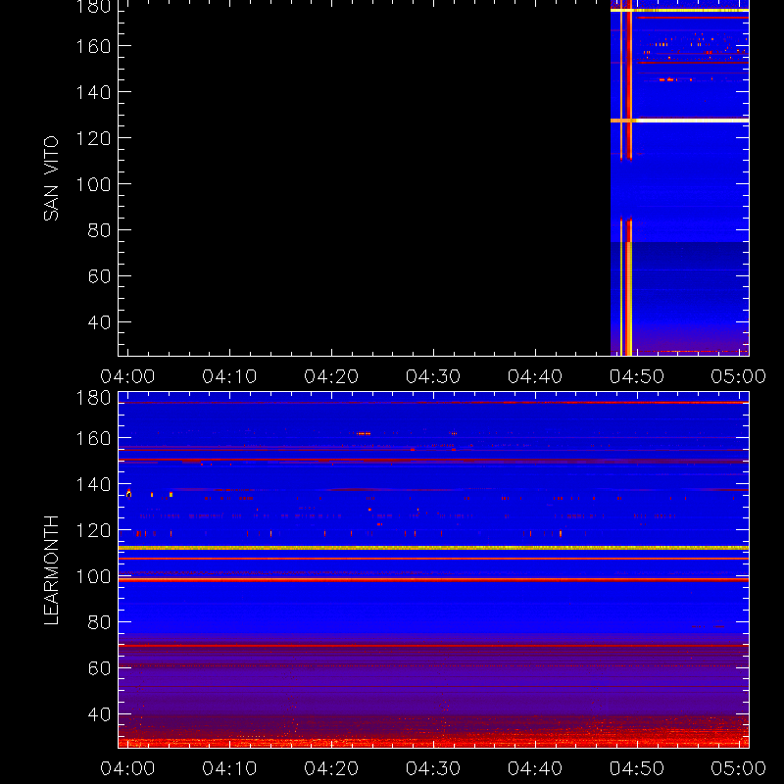Viewport: 784px width, 784px height.
Task: Select the 140 label on San Vito axis
Action: pos(93,92)
